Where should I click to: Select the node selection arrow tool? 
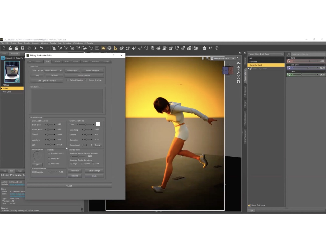pyautogui.click(x=115, y=48)
